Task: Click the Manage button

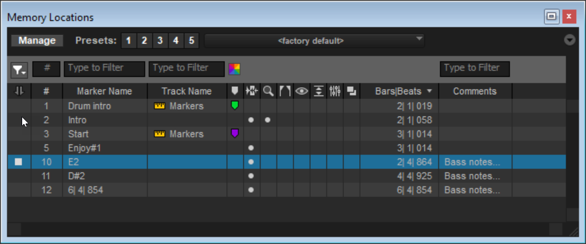Action: (x=37, y=41)
